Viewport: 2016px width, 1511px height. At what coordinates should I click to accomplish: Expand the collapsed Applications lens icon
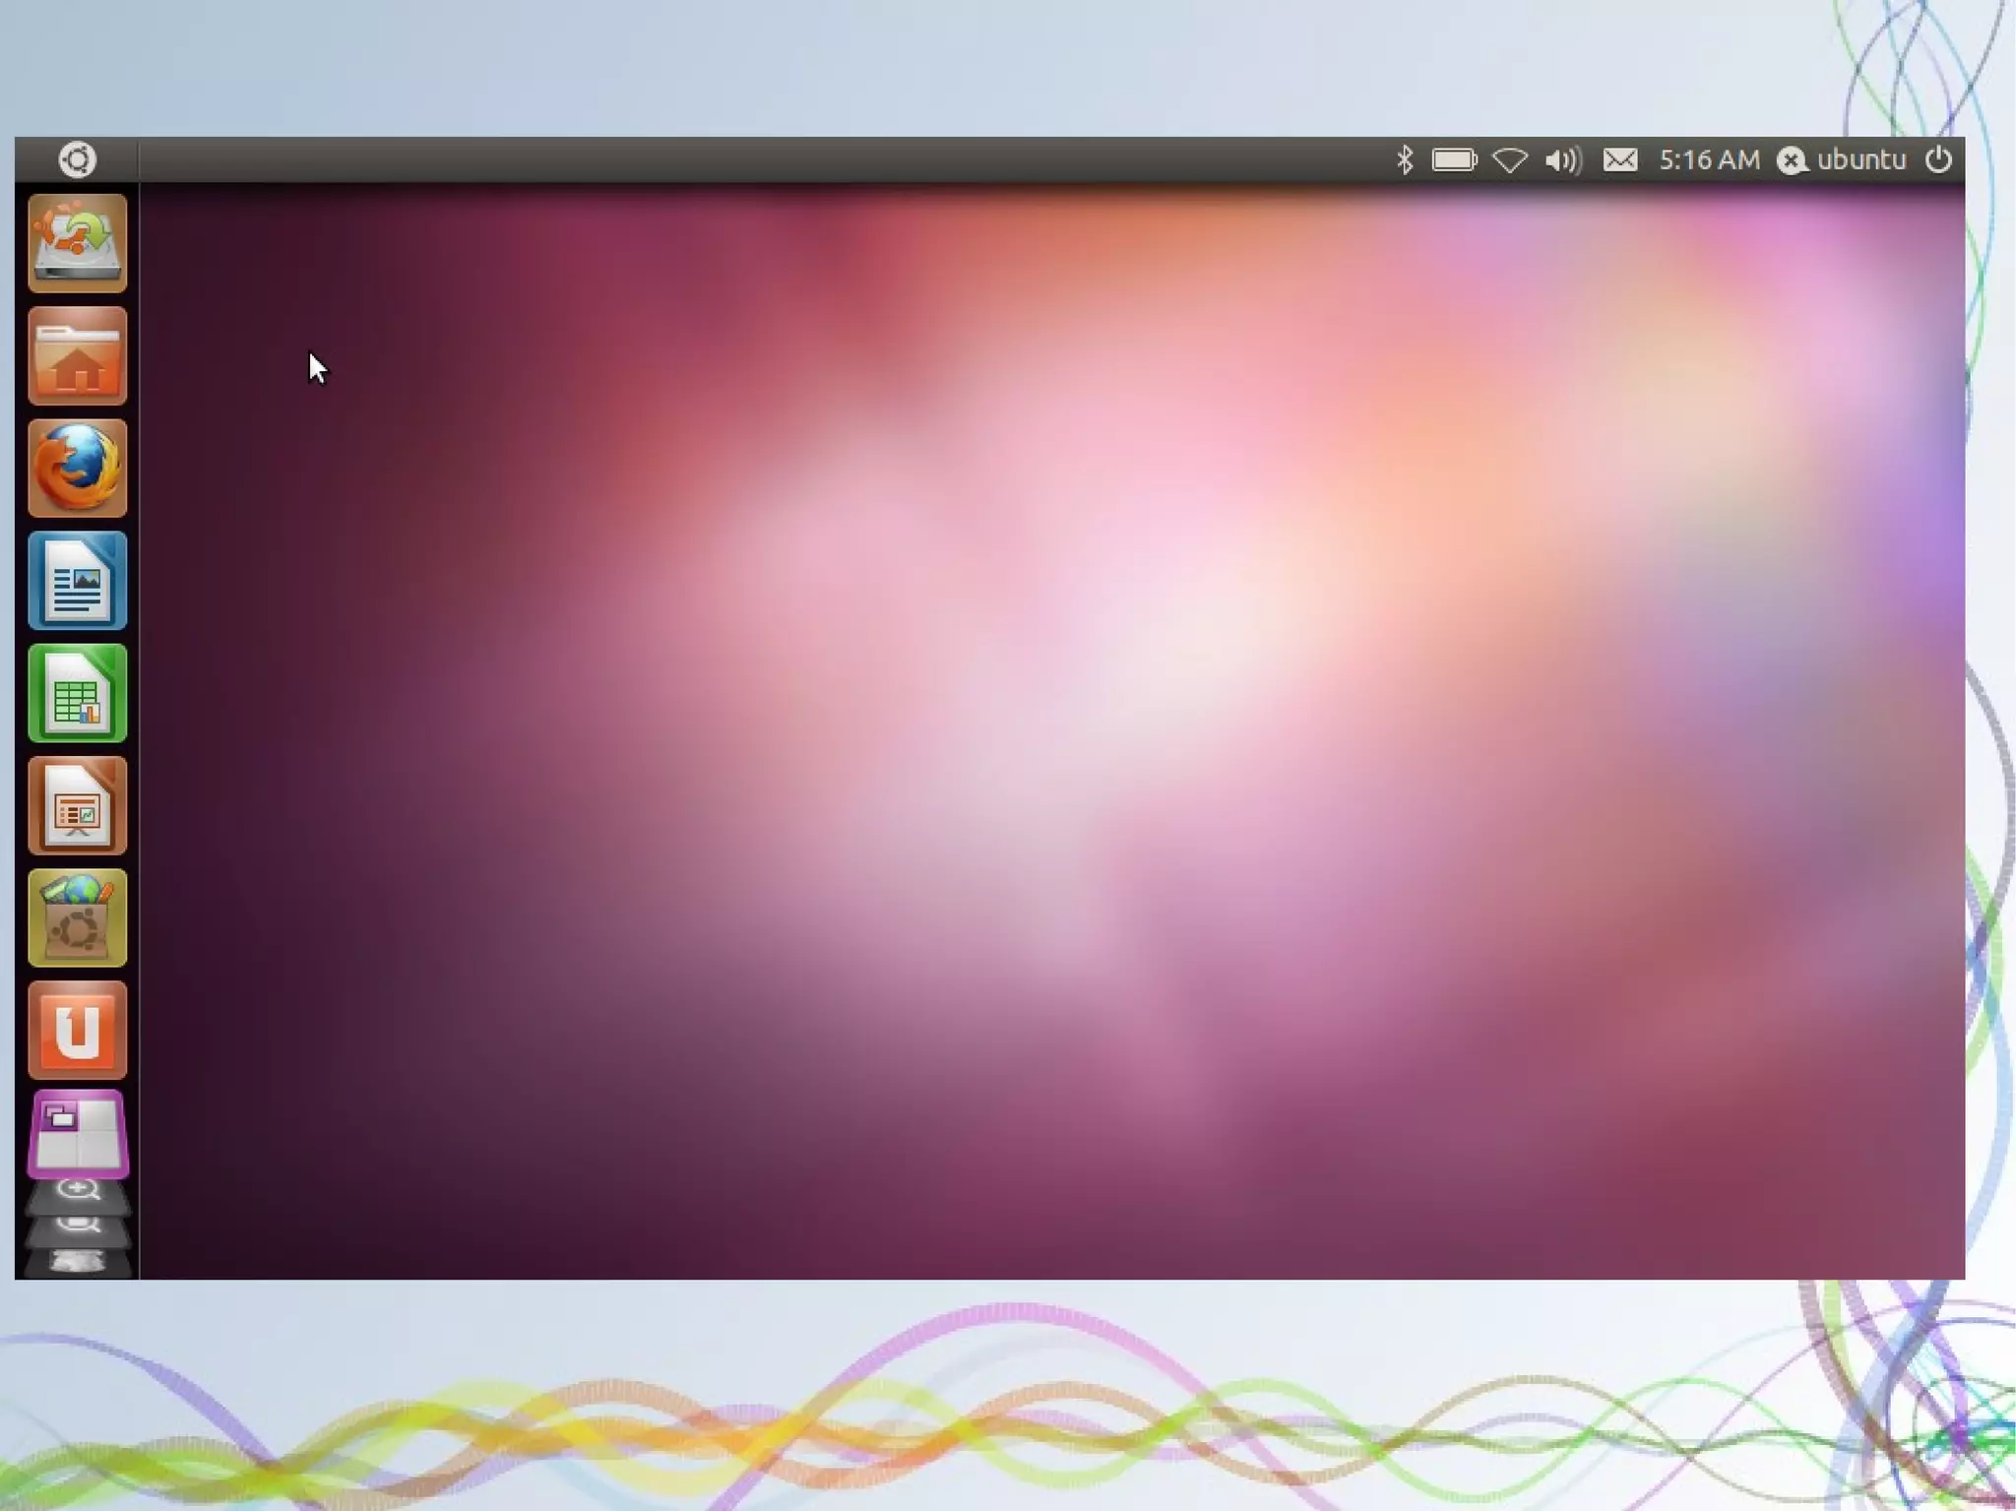coord(77,1192)
